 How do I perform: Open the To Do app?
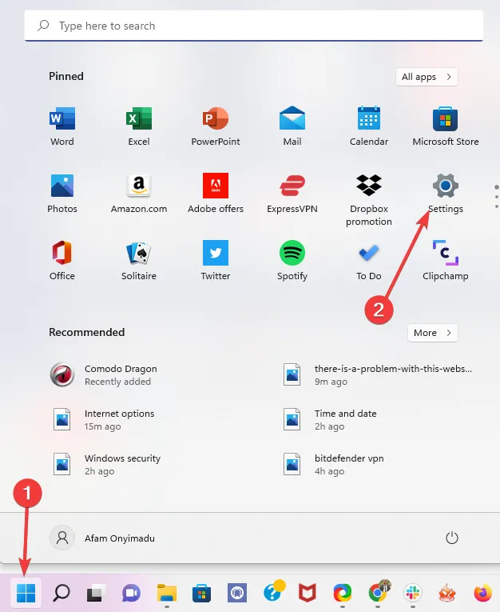(369, 260)
